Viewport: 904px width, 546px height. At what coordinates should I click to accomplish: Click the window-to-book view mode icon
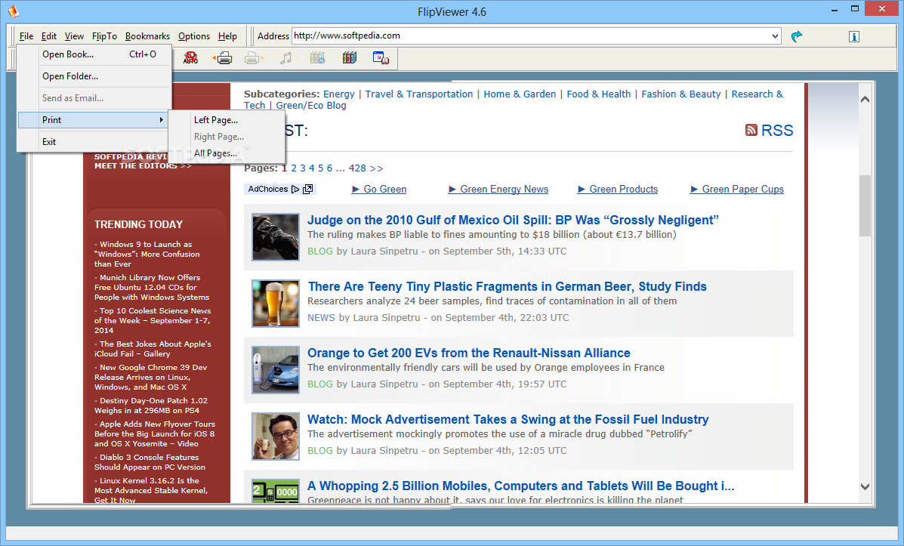(x=381, y=57)
